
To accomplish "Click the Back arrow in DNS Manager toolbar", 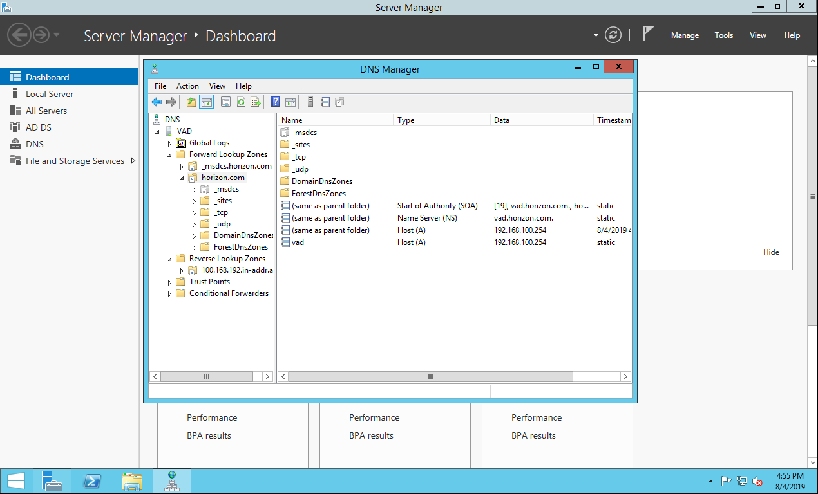I will click(x=157, y=102).
